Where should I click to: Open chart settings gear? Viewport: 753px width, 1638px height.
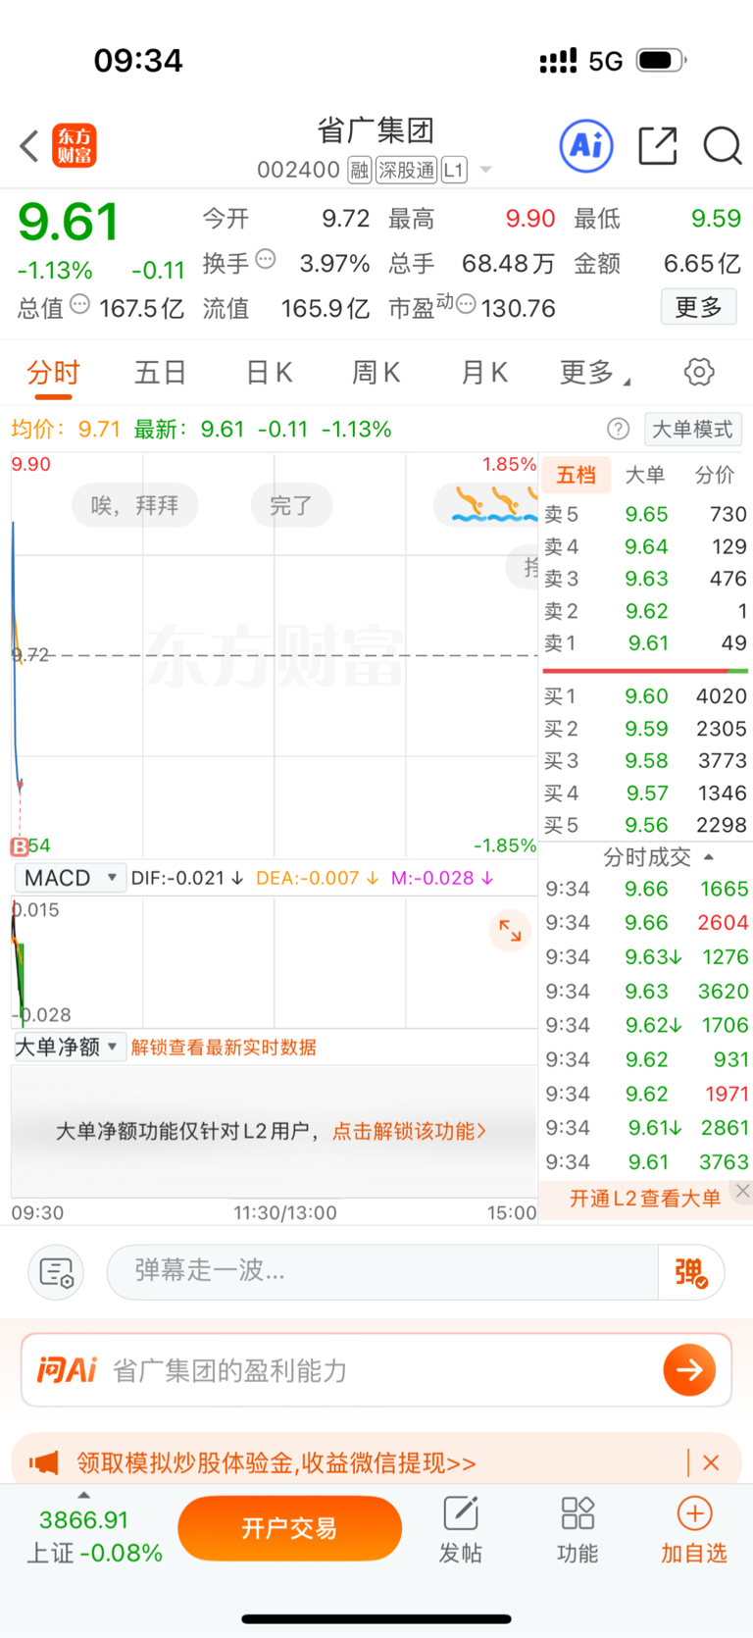tap(699, 373)
